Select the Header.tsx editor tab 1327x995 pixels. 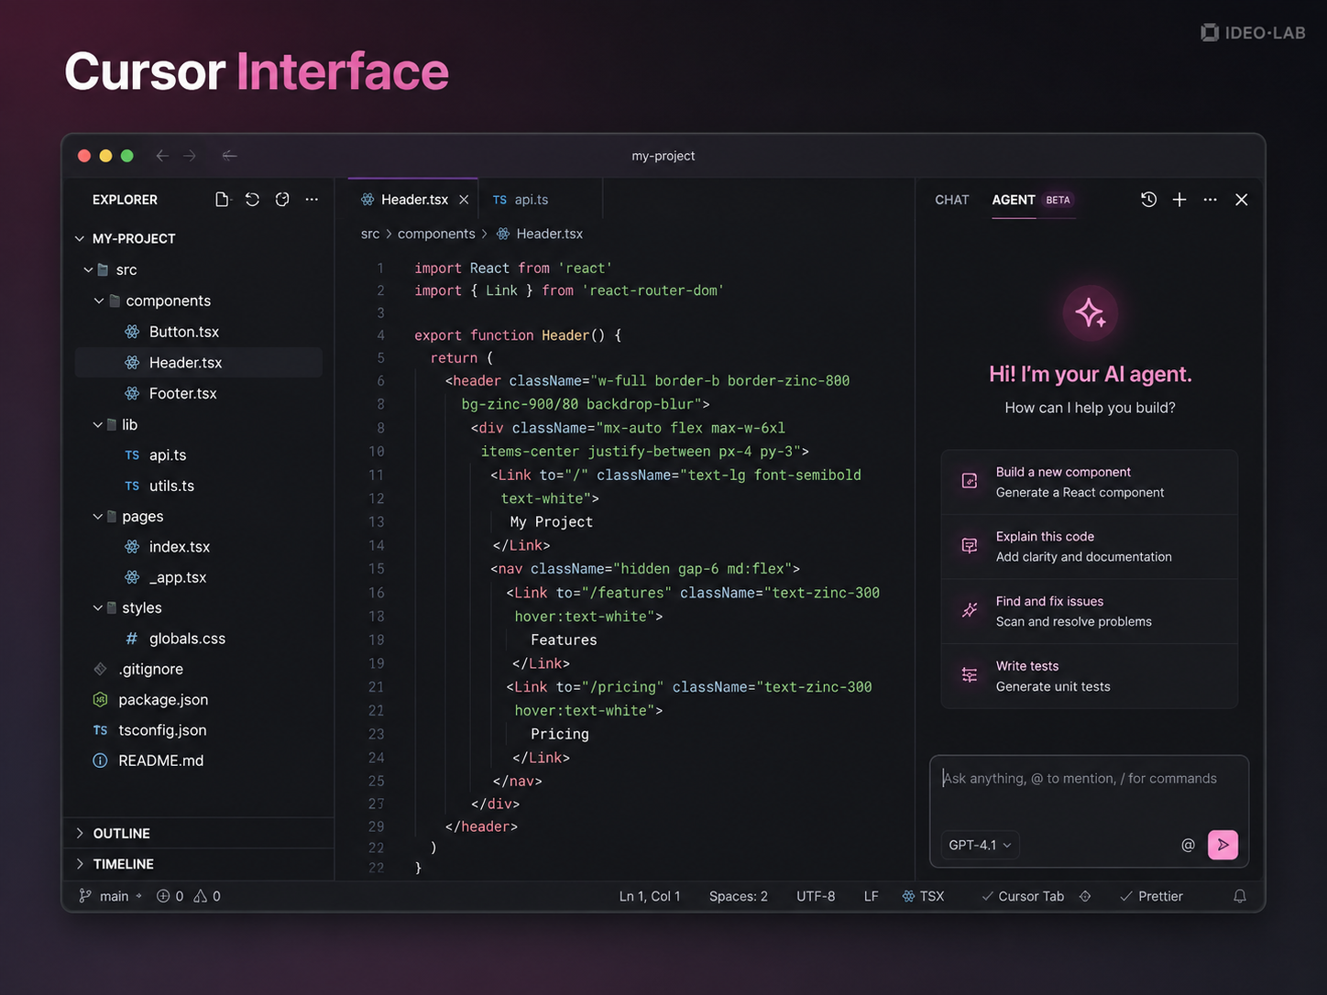[414, 199]
